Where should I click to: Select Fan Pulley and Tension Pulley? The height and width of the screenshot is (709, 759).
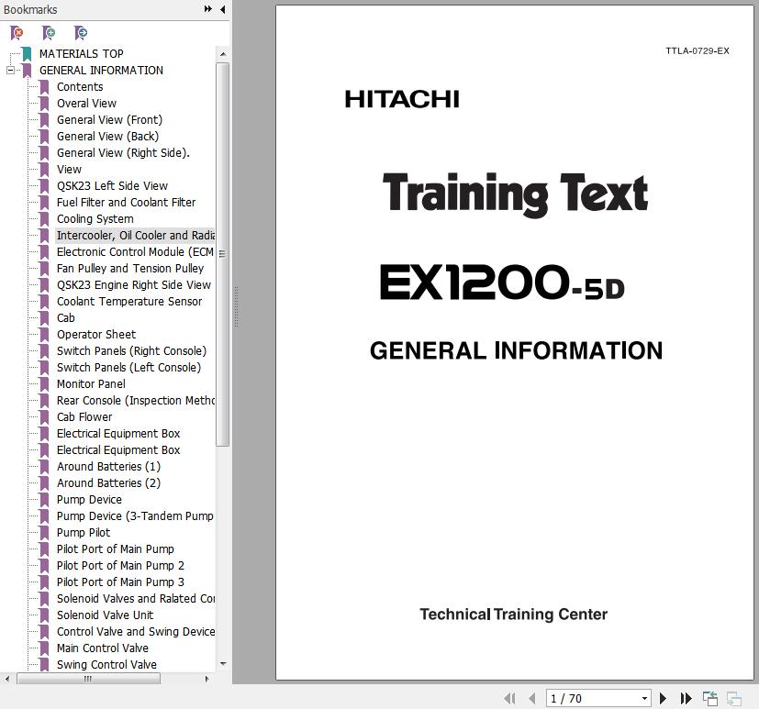click(x=130, y=268)
